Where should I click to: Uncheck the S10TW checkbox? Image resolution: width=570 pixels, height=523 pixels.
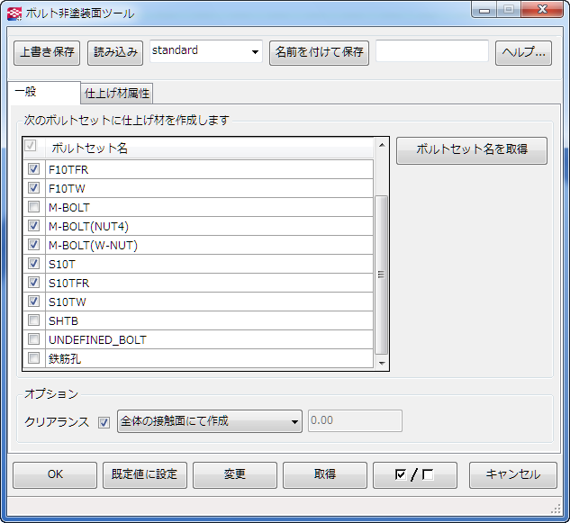click(34, 302)
